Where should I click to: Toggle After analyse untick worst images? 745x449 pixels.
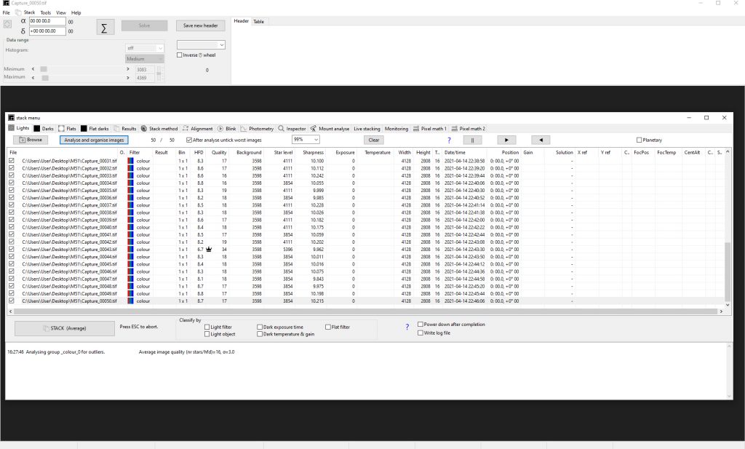click(x=189, y=140)
